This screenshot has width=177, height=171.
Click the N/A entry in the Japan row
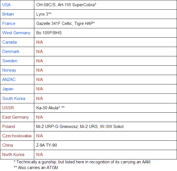40,89
